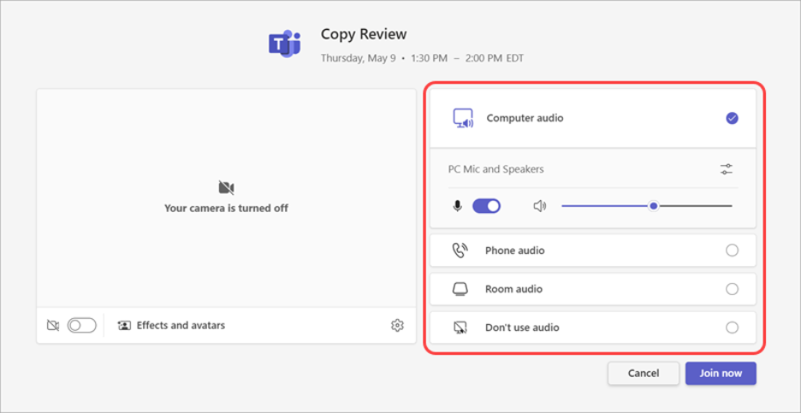The height and width of the screenshot is (413, 801).
Task: Click camera-off icon beside video toggle
Action: click(53, 326)
